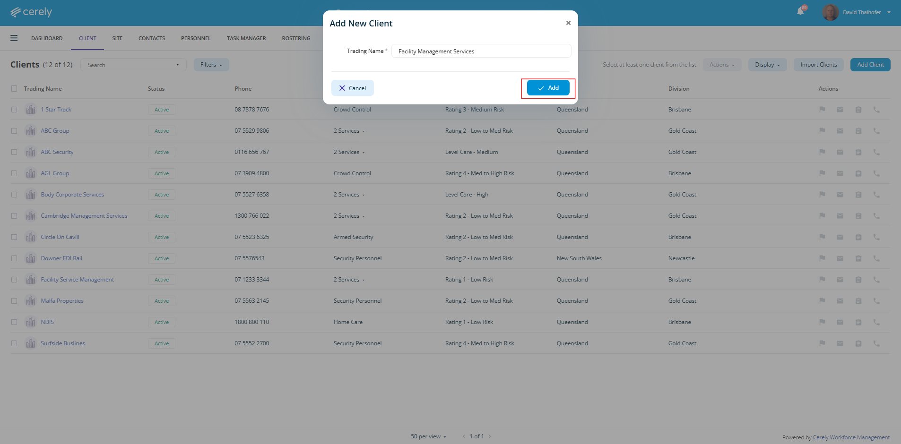Click the Clients search box
This screenshot has width=901, height=444.
pos(133,65)
